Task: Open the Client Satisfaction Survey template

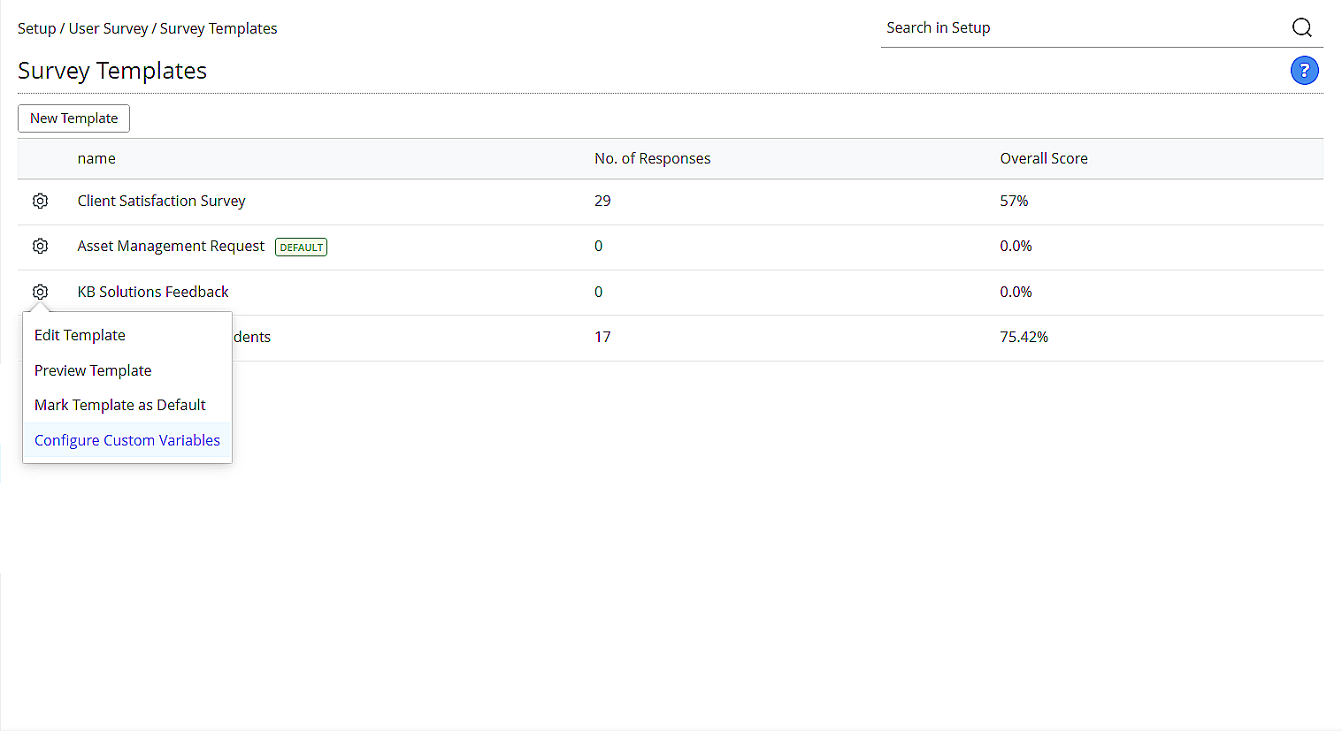Action: point(161,201)
